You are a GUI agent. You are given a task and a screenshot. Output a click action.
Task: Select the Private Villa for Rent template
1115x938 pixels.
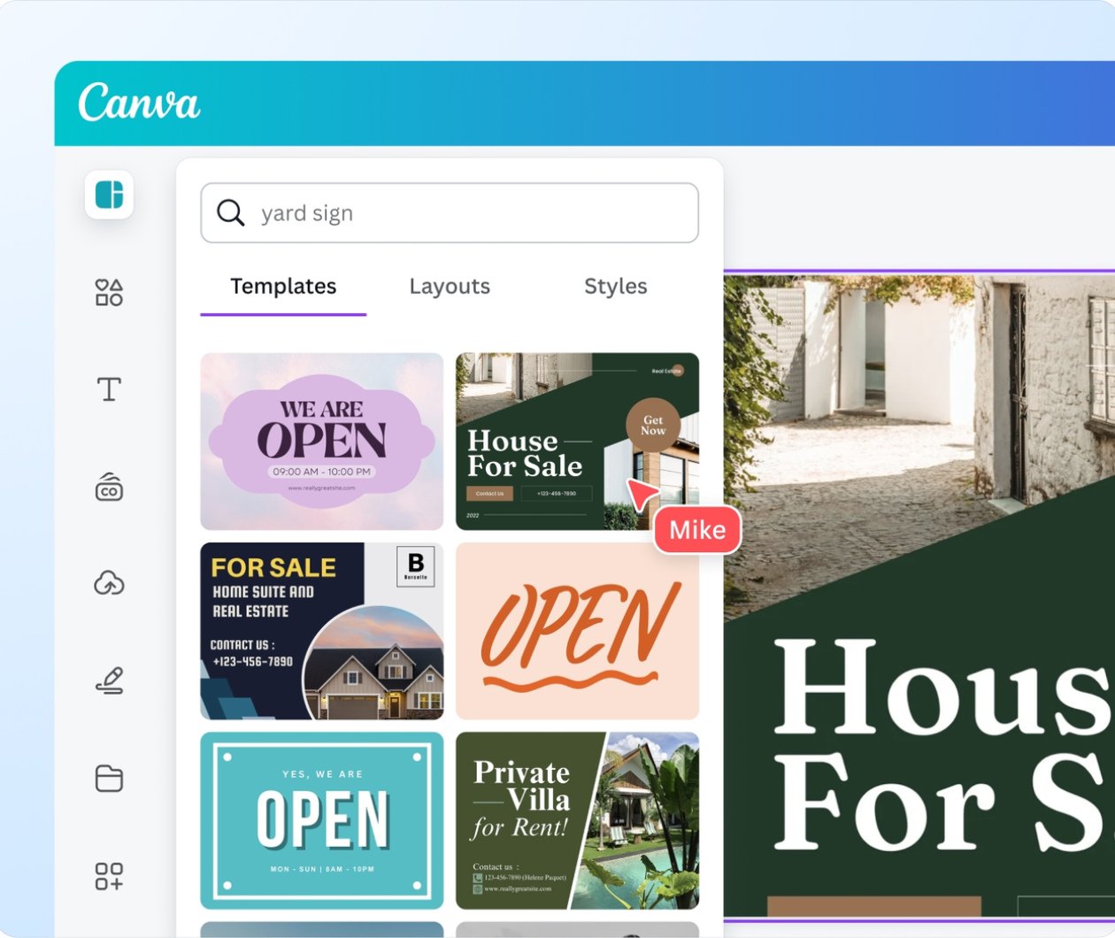click(x=577, y=820)
